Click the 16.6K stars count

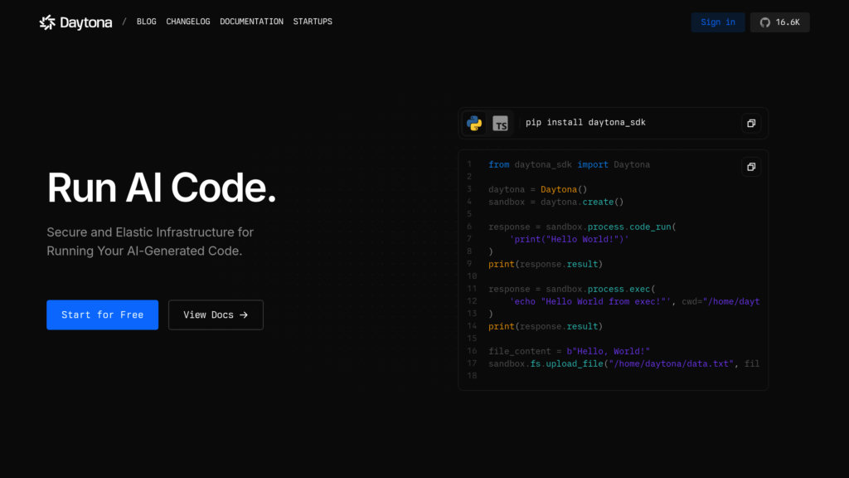tap(788, 22)
